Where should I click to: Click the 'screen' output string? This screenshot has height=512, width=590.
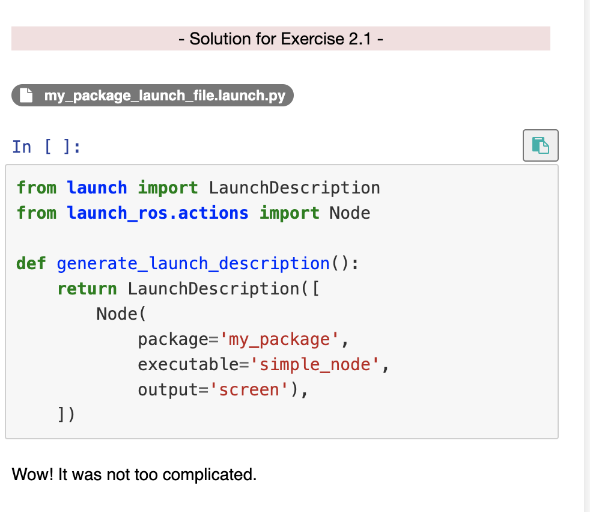coord(249,389)
